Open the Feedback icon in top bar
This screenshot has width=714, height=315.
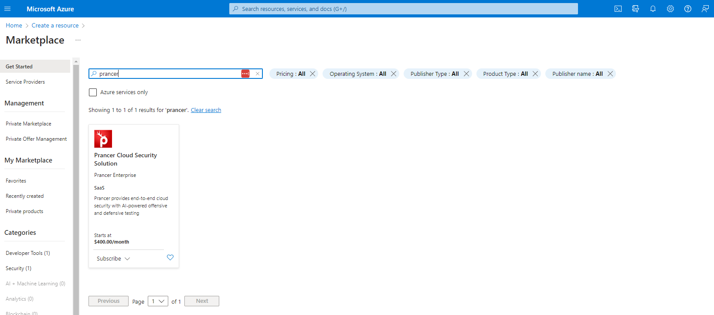point(705,9)
